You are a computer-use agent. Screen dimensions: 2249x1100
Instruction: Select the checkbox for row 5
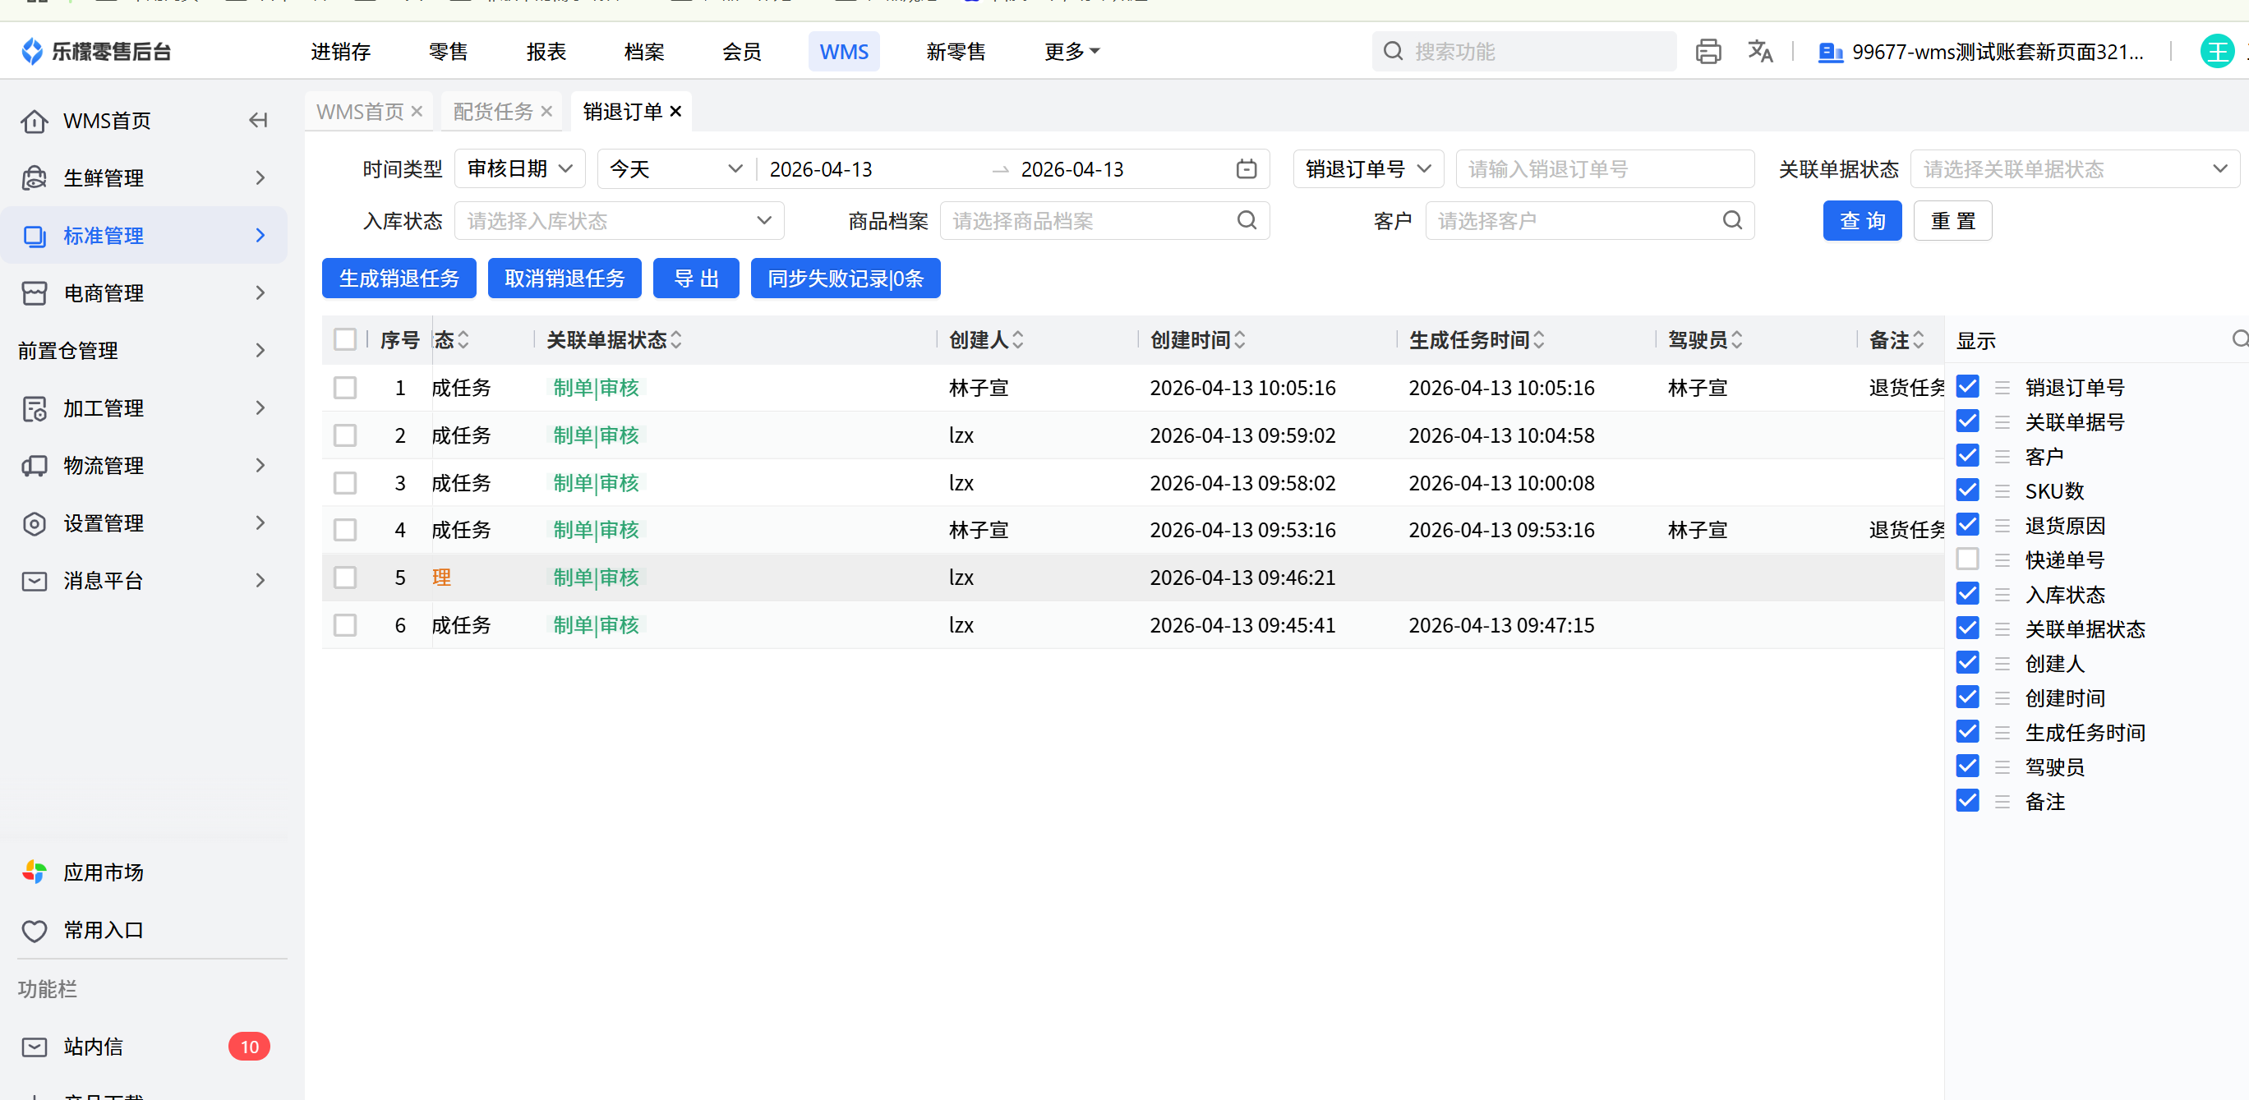tap(345, 577)
